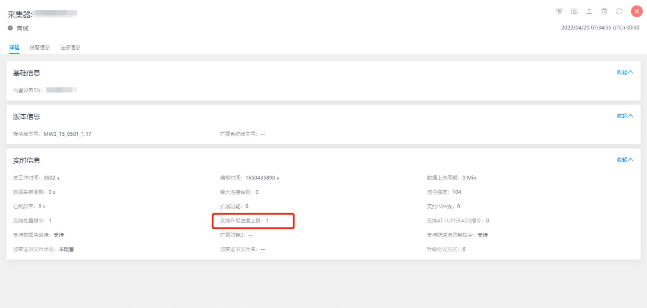Click the upload firmware arrow icon
647x308 pixels.
point(589,12)
